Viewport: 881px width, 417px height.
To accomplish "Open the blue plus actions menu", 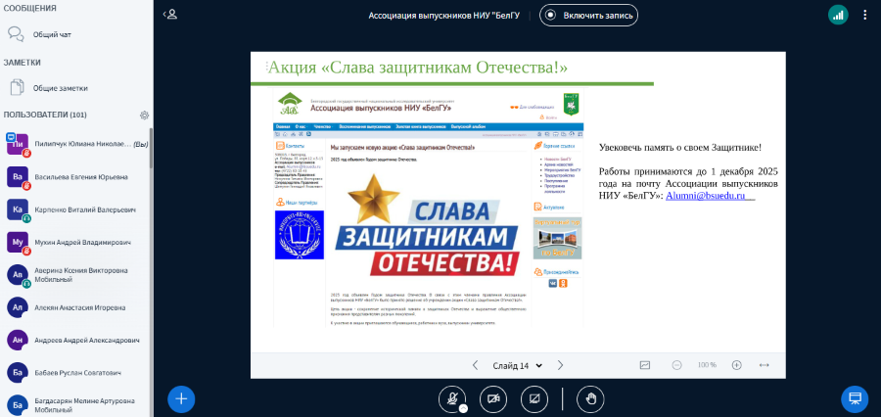I will pyautogui.click(x=181, y=399).
